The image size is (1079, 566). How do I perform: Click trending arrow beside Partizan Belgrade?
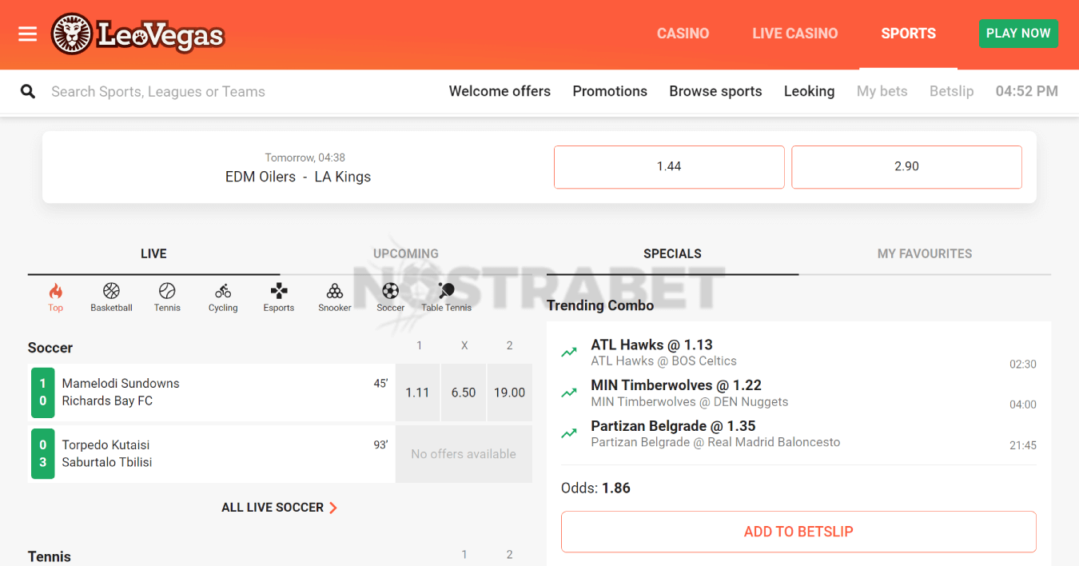coord(569,433)
